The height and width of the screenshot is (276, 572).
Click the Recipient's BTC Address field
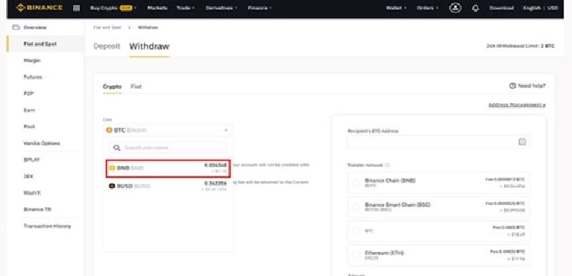coord(439,142)
